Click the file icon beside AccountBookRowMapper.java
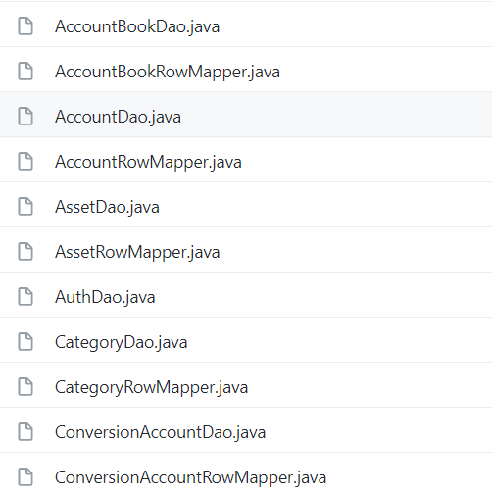The width and height of the screenshot is (492, 497). (x=25, y=72)
